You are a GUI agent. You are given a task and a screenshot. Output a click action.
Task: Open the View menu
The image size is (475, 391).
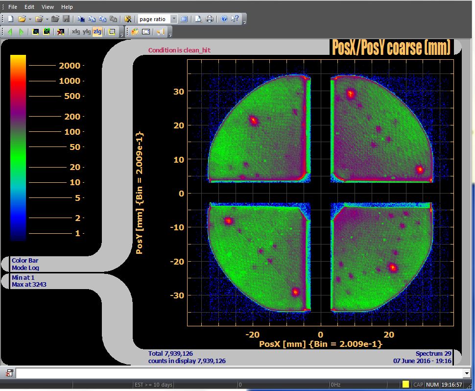[47, 7]
